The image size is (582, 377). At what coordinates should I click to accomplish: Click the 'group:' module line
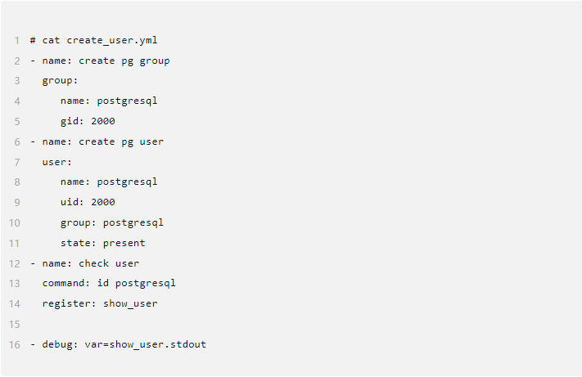[61, 80]
